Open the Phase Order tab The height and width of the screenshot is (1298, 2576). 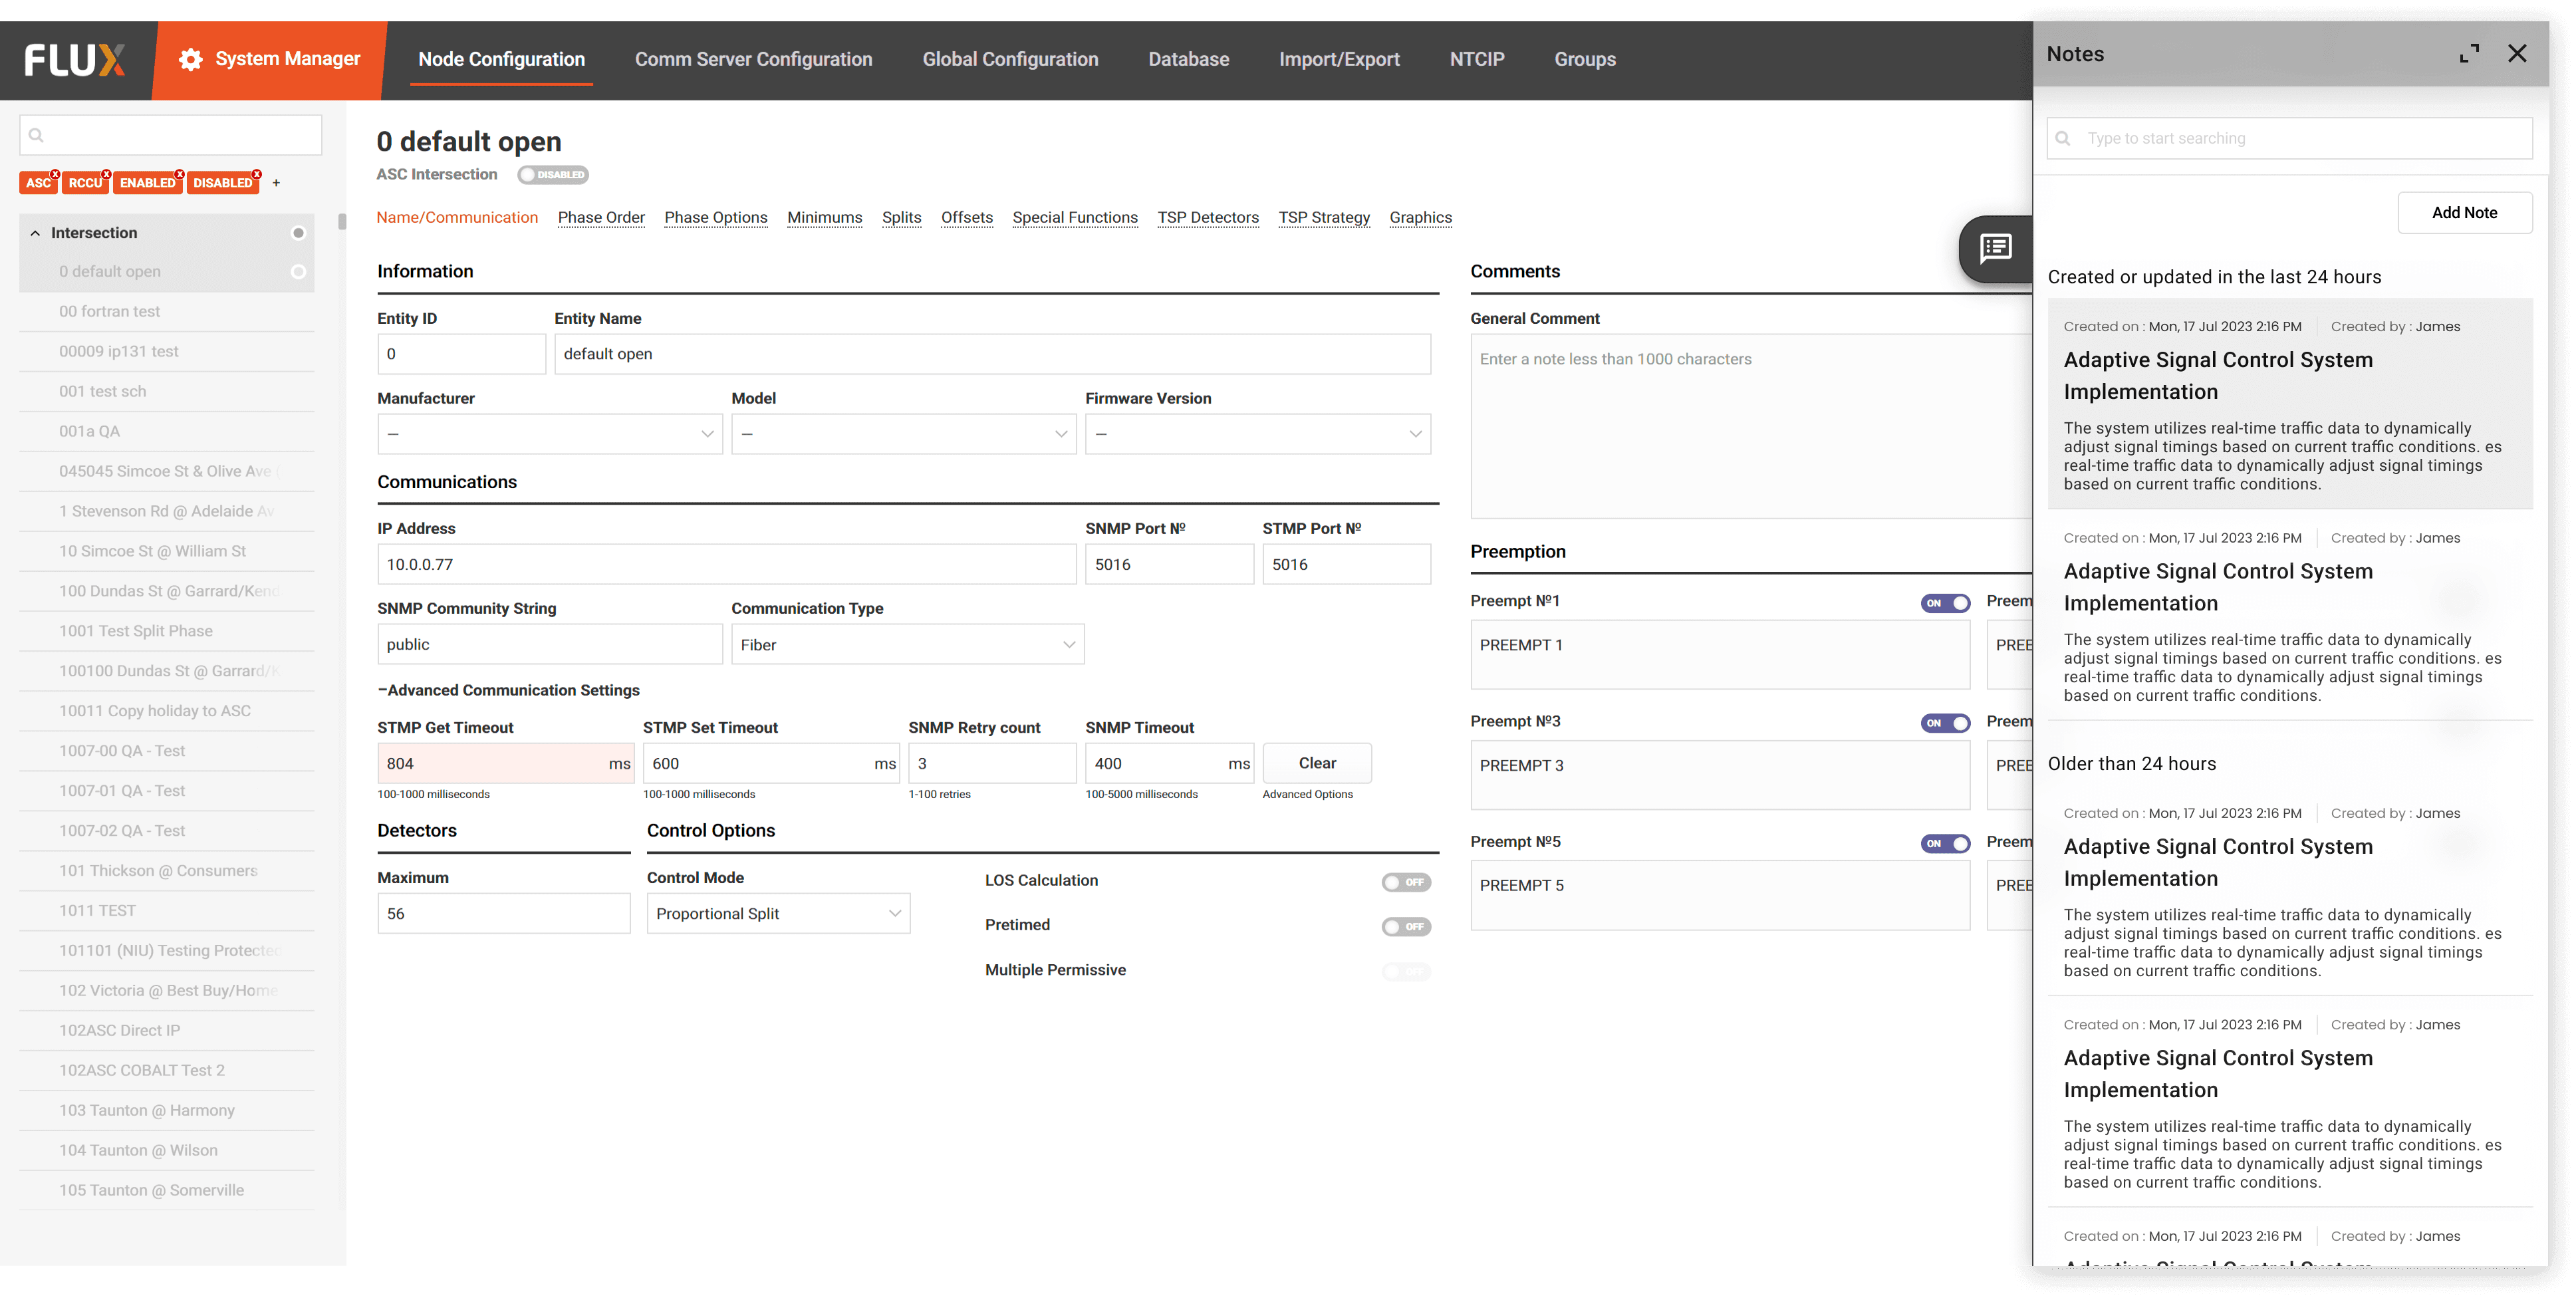coord(601,217)
